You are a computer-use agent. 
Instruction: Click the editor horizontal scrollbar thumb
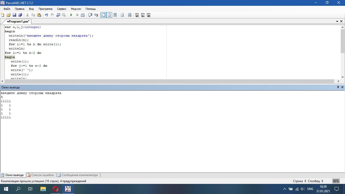[169, 81]
